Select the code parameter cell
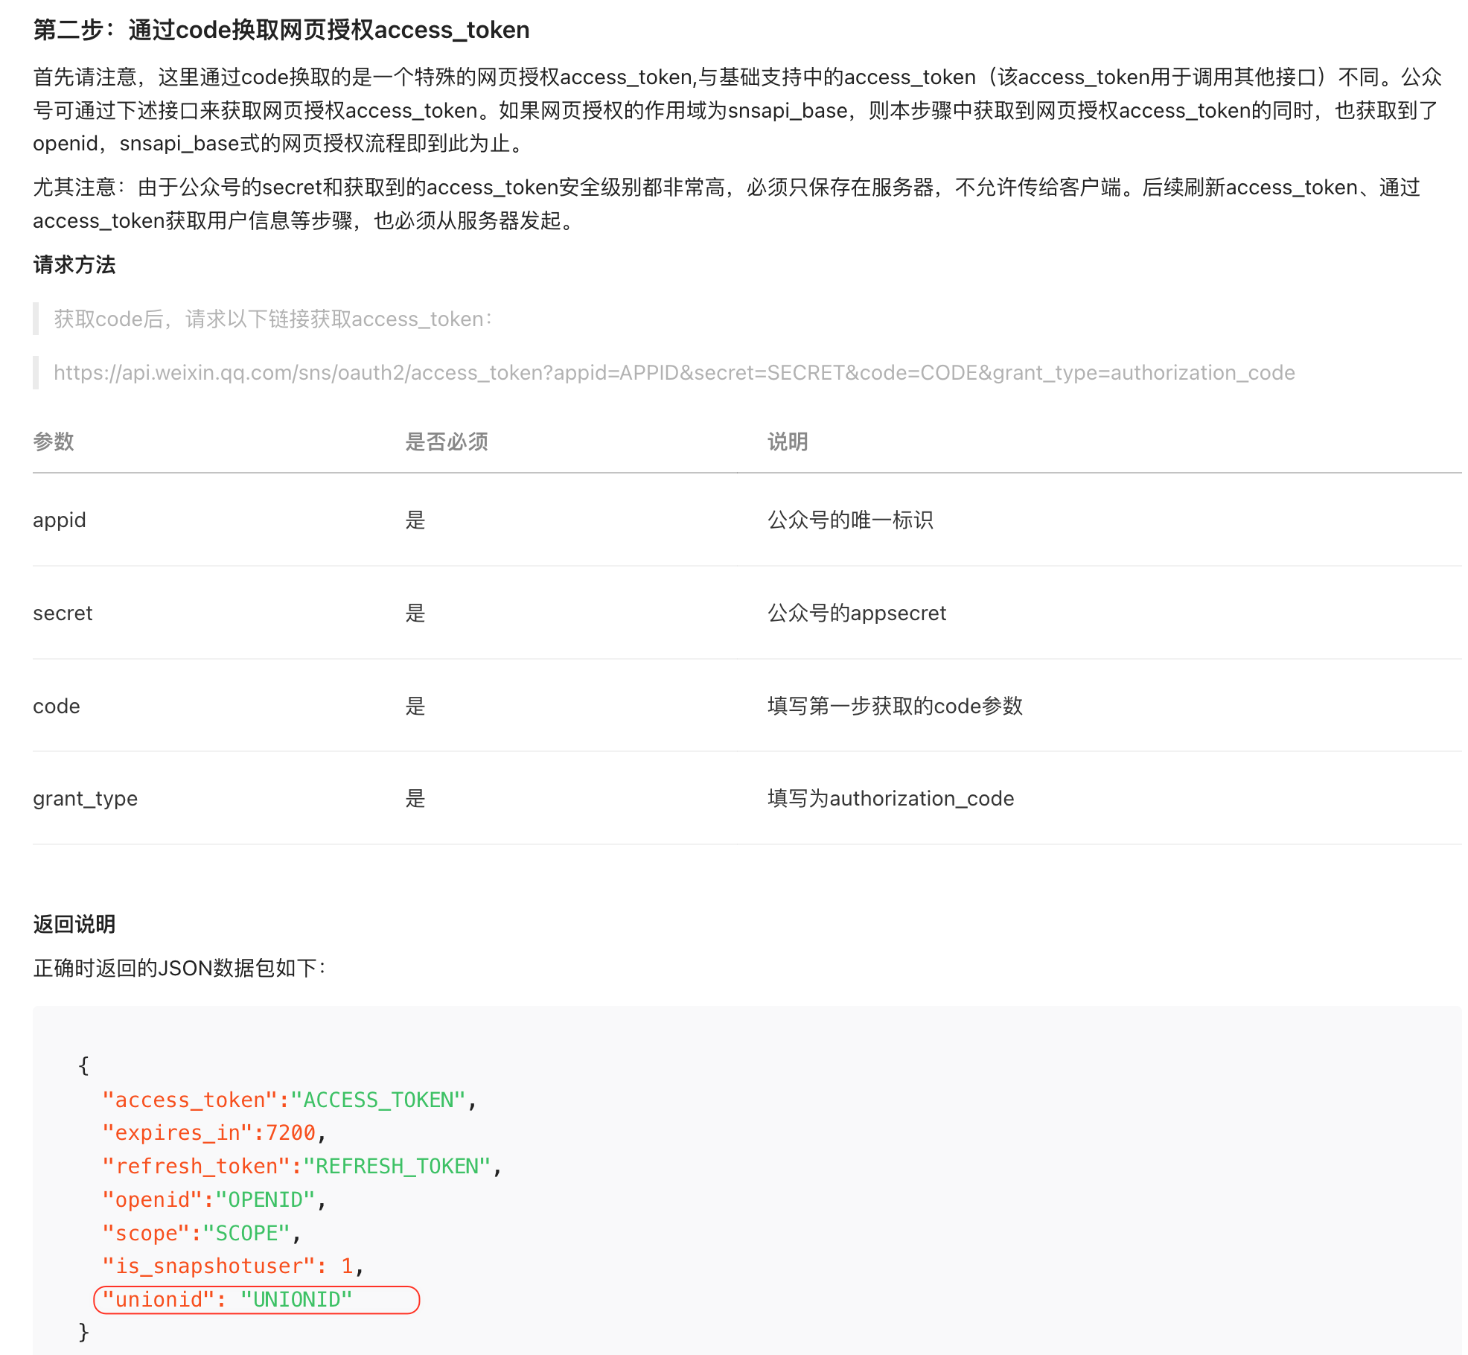 57,706
